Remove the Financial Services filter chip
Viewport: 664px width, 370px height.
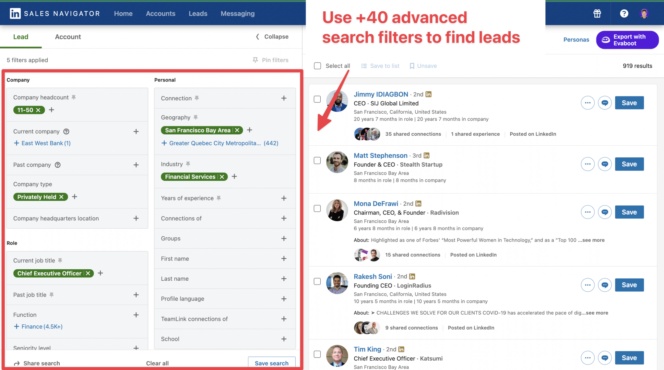(x=221, y=176)
